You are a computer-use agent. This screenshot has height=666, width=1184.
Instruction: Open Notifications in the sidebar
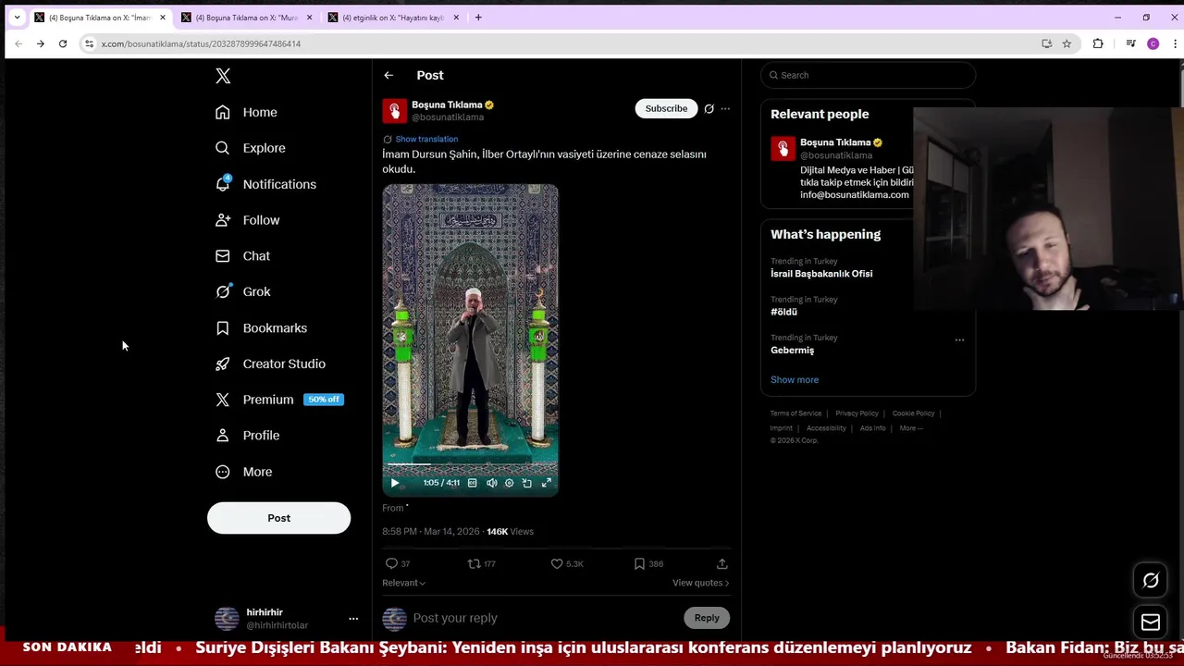[x=265, y=184]
